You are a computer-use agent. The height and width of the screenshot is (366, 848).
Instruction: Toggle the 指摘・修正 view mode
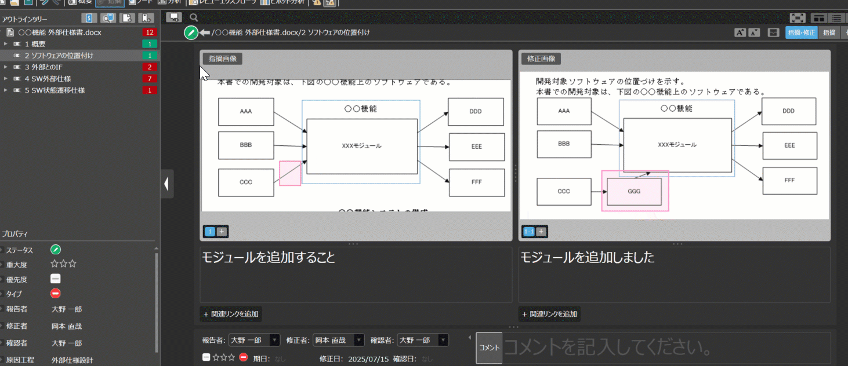pyautogui.click(x=801, y=32)
